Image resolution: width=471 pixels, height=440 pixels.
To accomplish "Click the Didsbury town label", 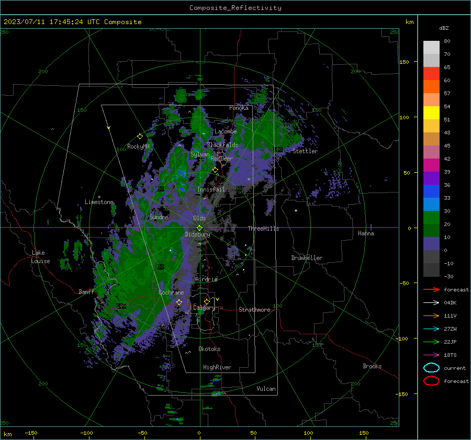I will [x=197, y=234].
